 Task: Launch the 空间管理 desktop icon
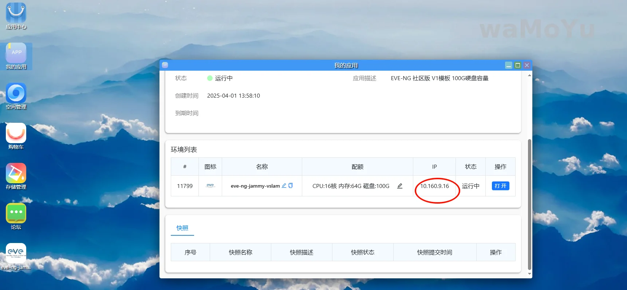(16, 93)
